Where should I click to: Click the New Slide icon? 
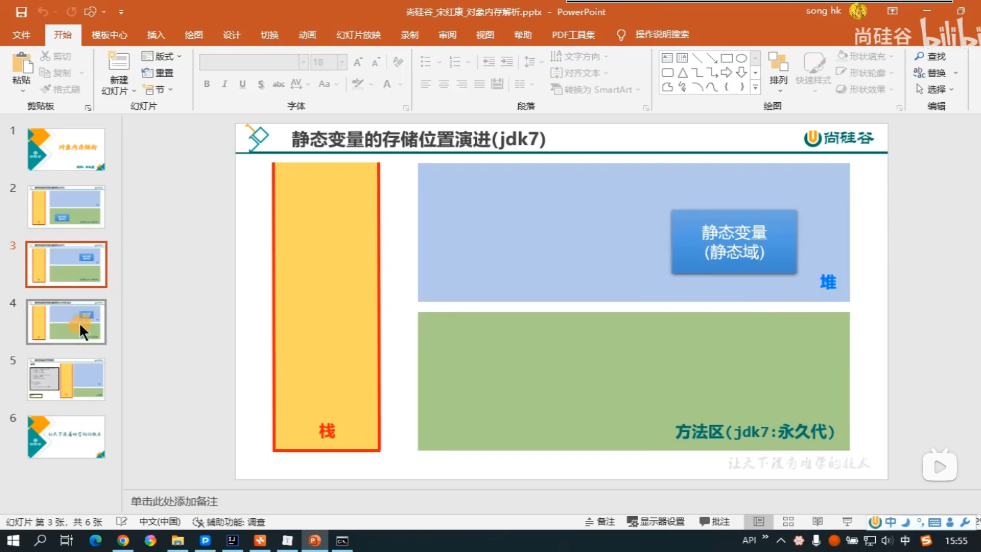pos(119,62)
